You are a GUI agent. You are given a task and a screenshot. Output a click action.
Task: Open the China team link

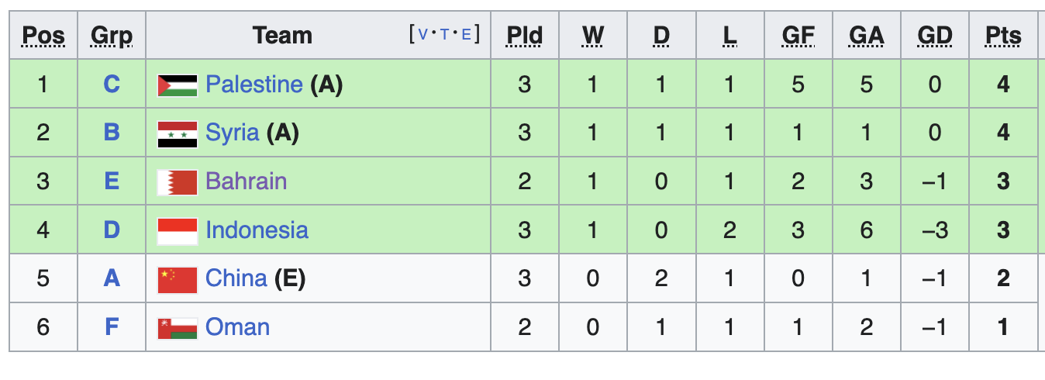point(236,278)
